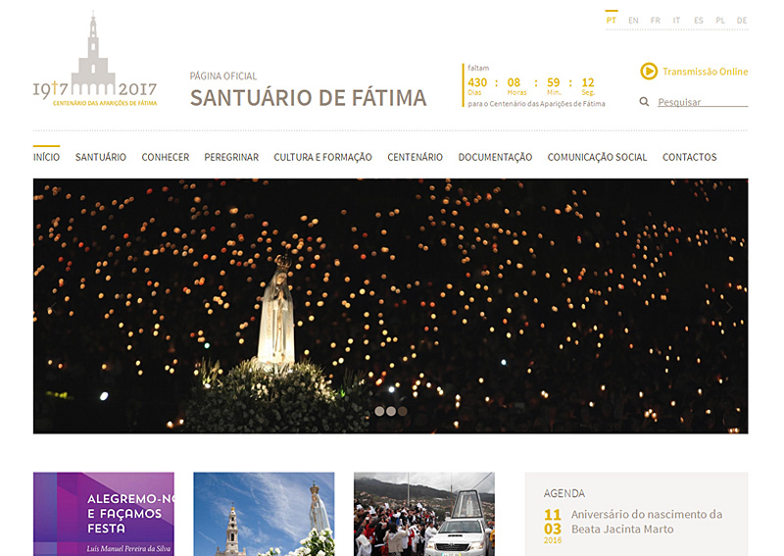Click the candlelight statue hero image
This screenshot has height=556, width=784.
[x=390, y=306]
